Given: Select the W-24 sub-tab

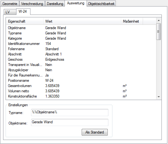Looking at the screenshot, I should 23,11.
